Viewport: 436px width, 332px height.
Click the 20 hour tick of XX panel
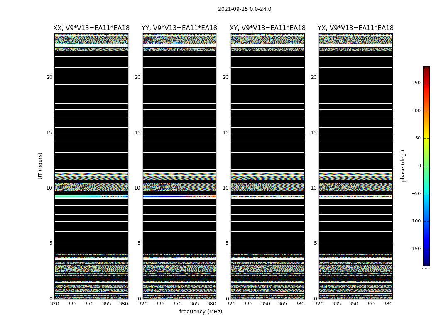click(49, 77)
